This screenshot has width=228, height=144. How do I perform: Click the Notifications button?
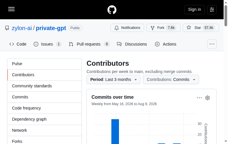[127, 28]
